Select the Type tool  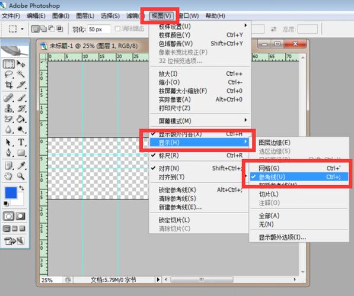pos(21,143)
